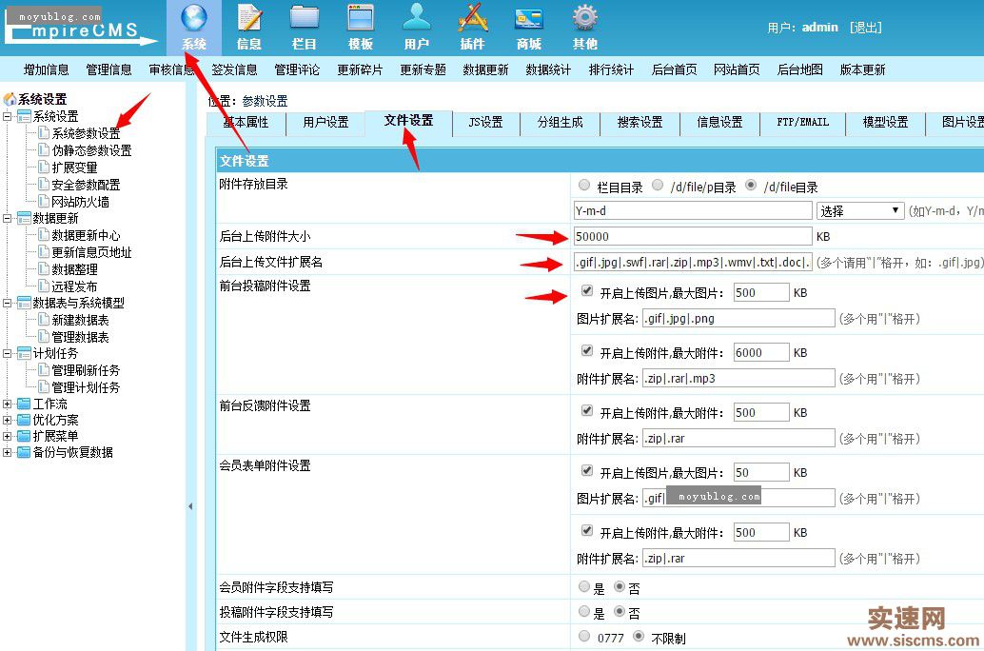Screen dimensions: 984x651
Task: Switch to the 搜索设置 tab
Action: (x=640, y=123)
